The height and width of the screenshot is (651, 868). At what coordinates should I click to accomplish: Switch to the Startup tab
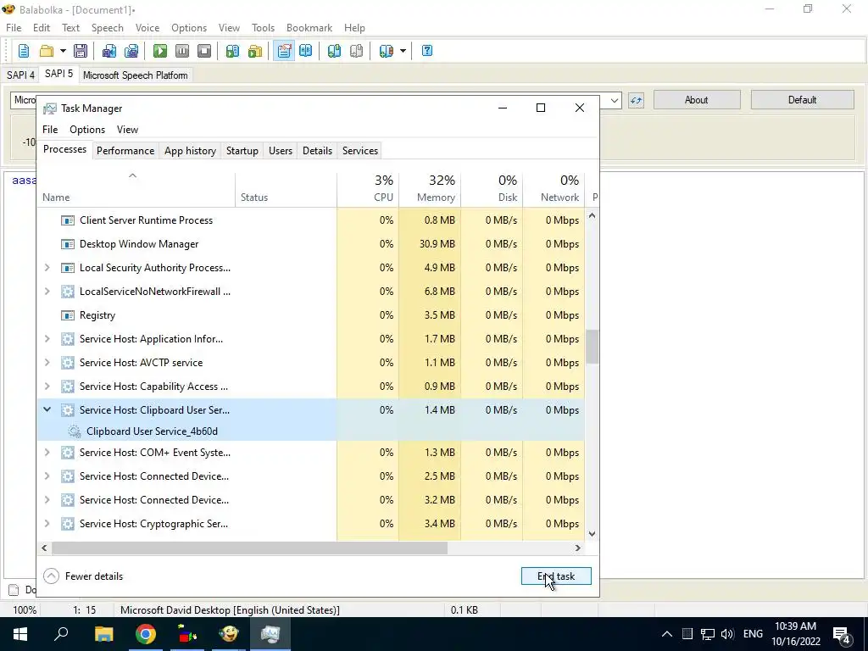pos(242,151)
